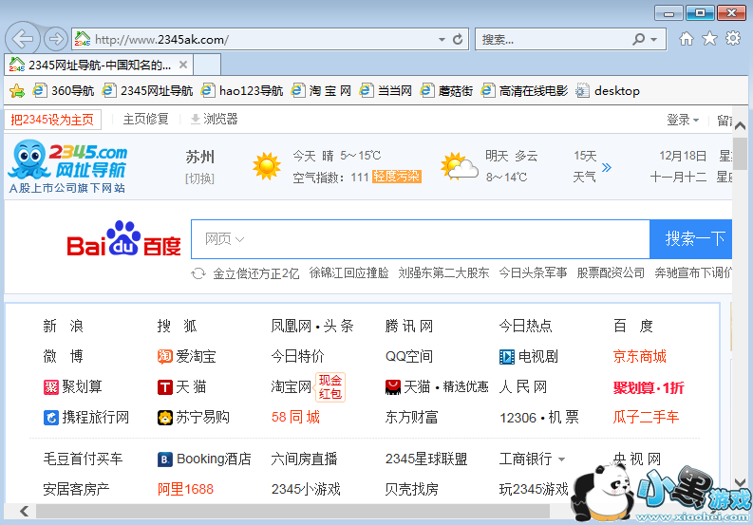This screenshot has width=753, height=525.
Task: Click the browser Back arrow button
Action: [23, 39]
